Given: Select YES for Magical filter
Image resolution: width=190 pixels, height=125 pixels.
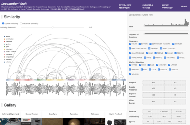Looking at the screenshot, I should click(153, 83).
